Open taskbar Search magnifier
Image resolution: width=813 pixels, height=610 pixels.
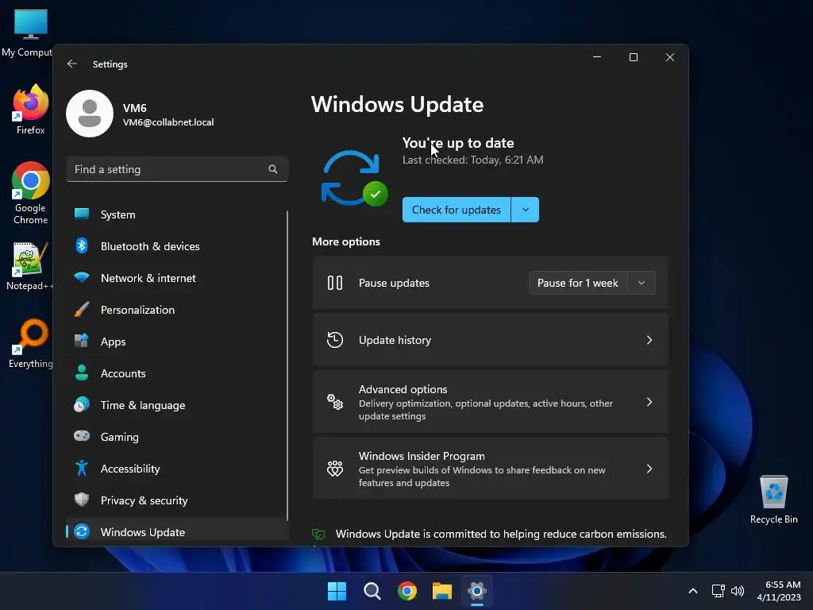[372, 591]
